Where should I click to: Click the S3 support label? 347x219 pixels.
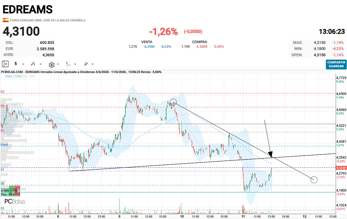click(2, 209)
